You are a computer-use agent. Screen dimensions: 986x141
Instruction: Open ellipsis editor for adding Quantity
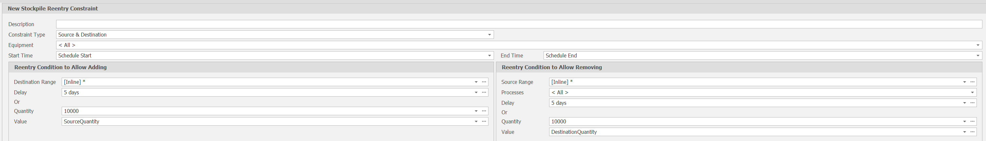pyautogui.click(x=484, y=111)
